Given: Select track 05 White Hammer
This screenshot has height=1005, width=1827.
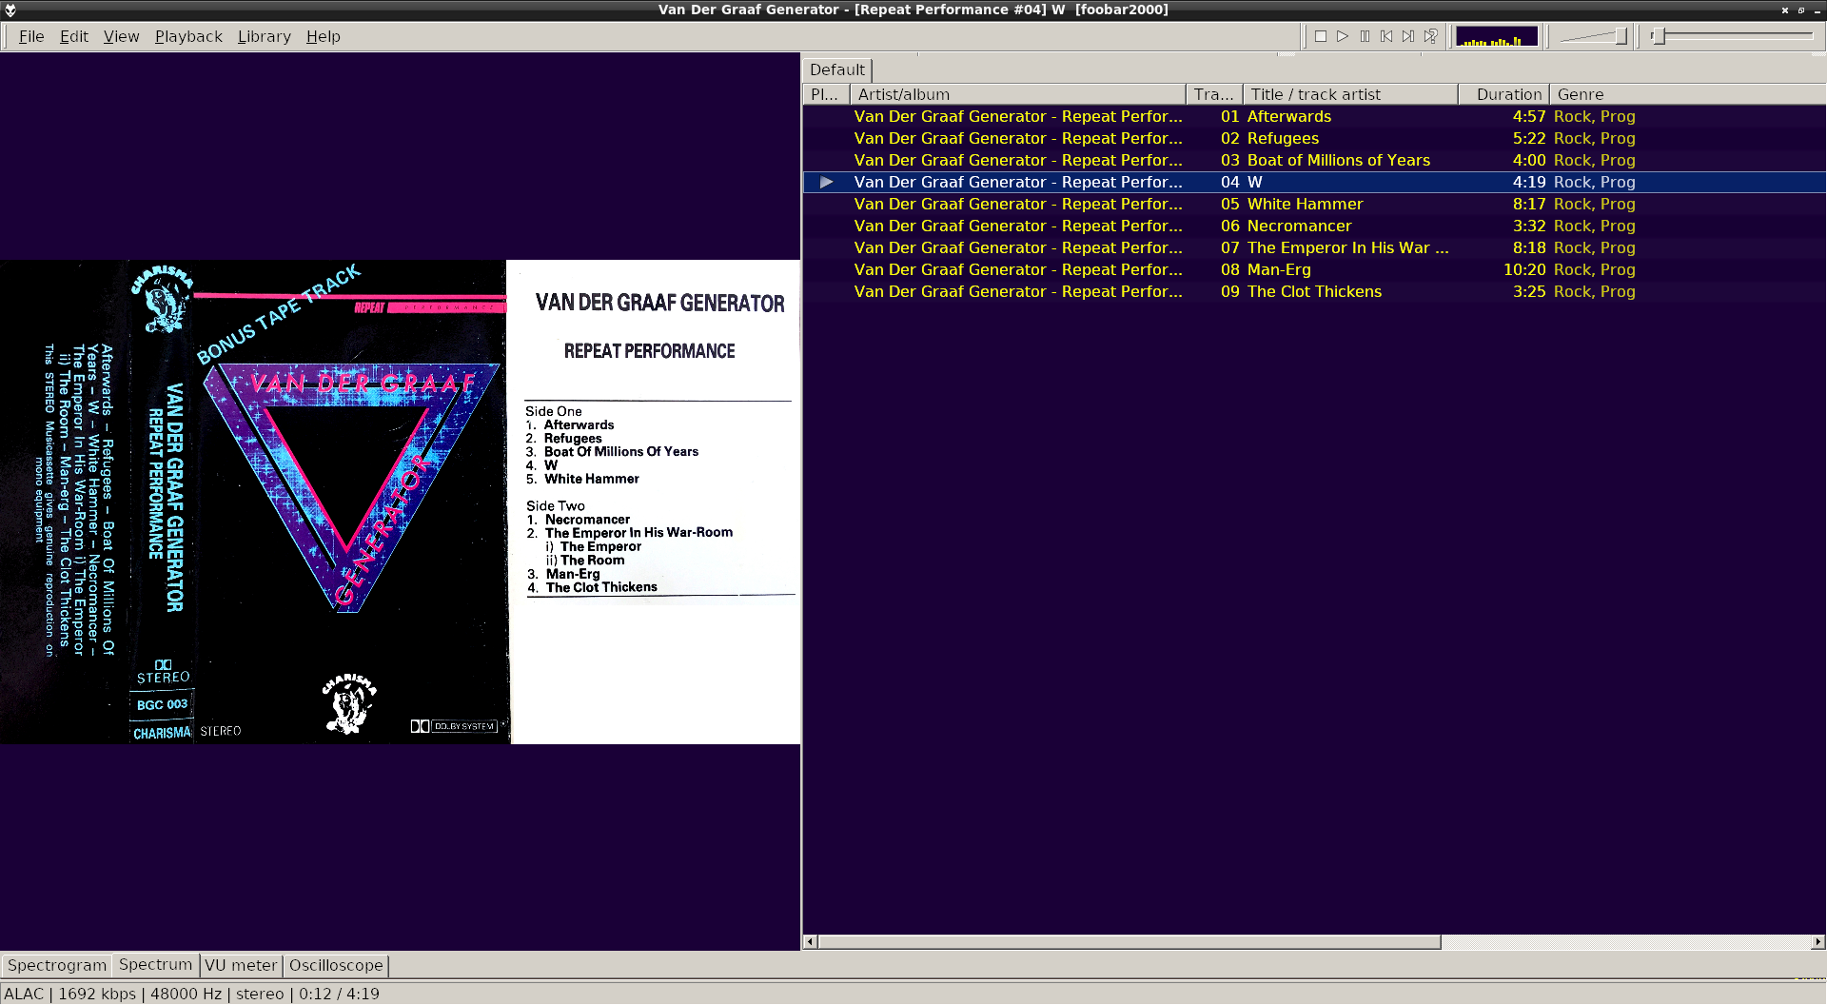Looking at the screenshot, I should point(1314,204).
